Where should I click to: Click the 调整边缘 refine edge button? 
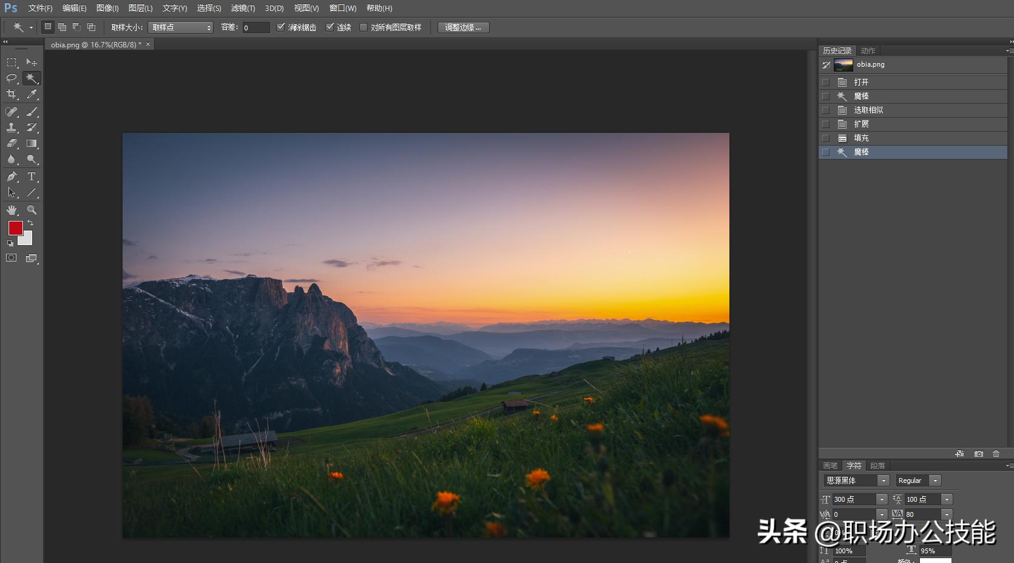(x=463, y=27)
